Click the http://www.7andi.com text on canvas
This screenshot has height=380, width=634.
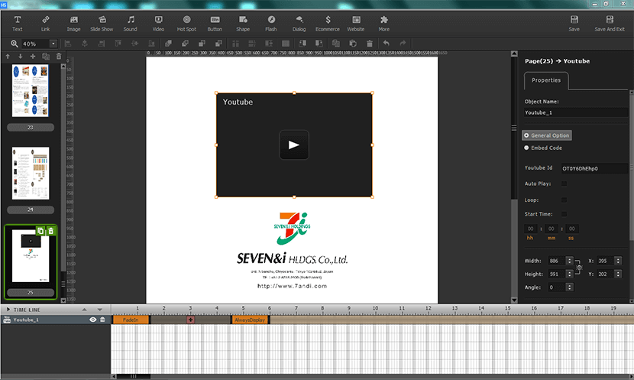pos(292,286)
